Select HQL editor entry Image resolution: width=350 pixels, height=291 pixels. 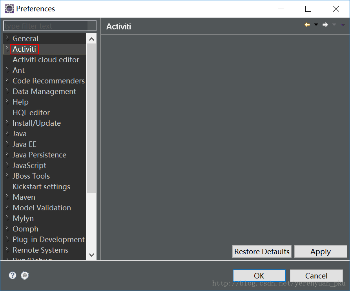coord(31,112)
